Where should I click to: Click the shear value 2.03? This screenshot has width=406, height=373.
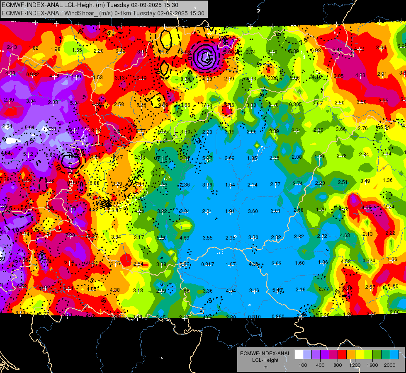click(53, 102)
